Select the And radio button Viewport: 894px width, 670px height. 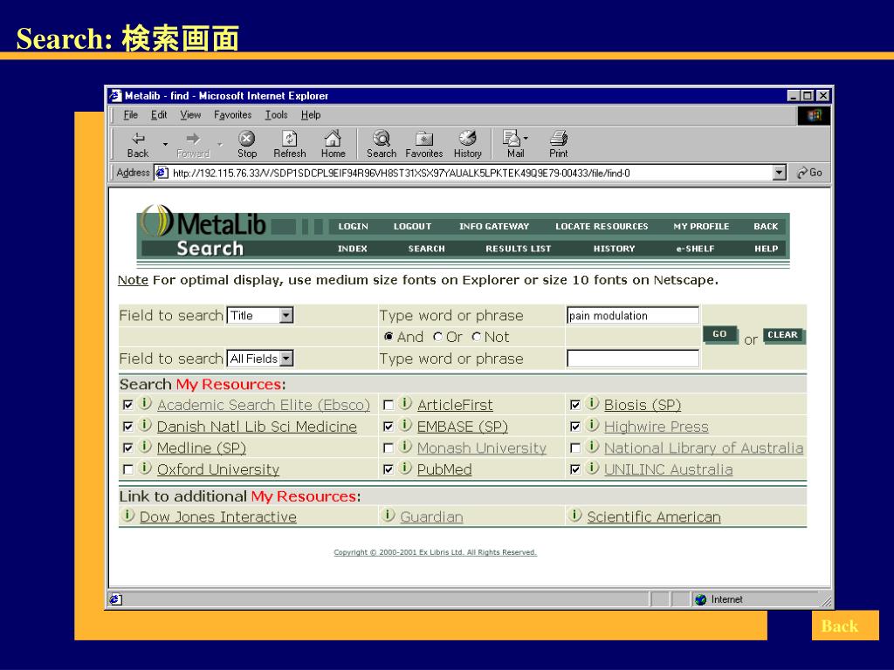click(x=389, y=338)
